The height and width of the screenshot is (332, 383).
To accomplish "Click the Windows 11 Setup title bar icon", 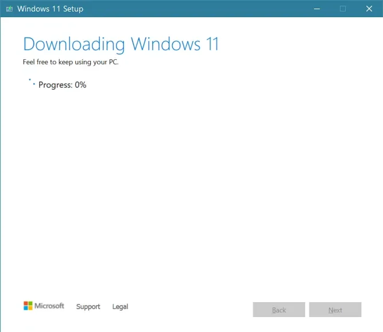I will [9, 9].
